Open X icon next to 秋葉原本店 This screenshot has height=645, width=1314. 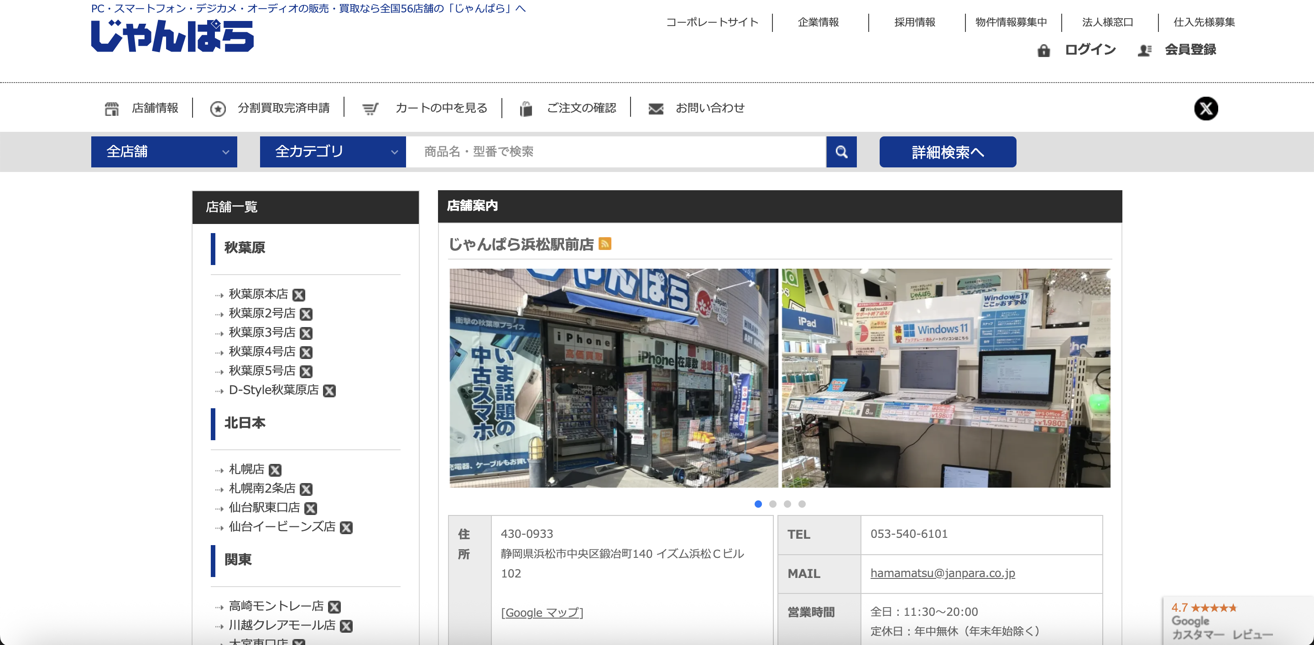(x=299, y=295)
